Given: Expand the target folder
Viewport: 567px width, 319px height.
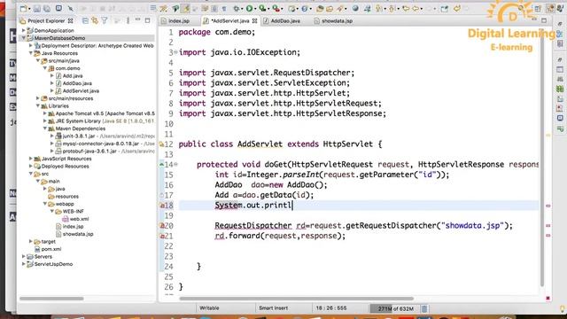Looking at the screenshot, I should [31, 241].
